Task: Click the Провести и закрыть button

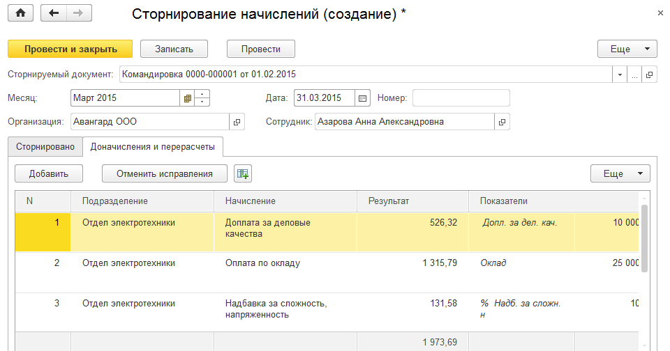Action: click(70, 49)
